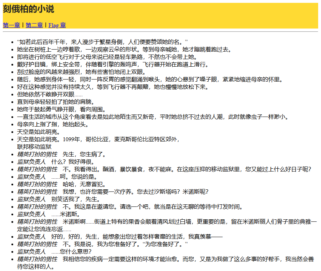Screen dimensions: 321x271
Task: Click the line mentioning 1099年，哥伦比亚
Action: [98, 139]
